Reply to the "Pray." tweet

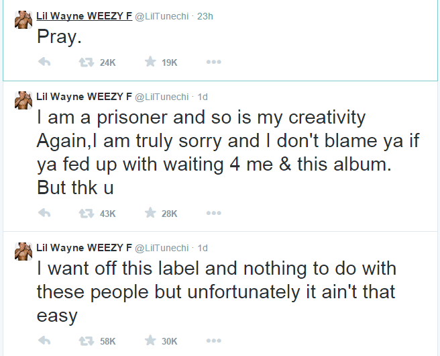point(45,62)
